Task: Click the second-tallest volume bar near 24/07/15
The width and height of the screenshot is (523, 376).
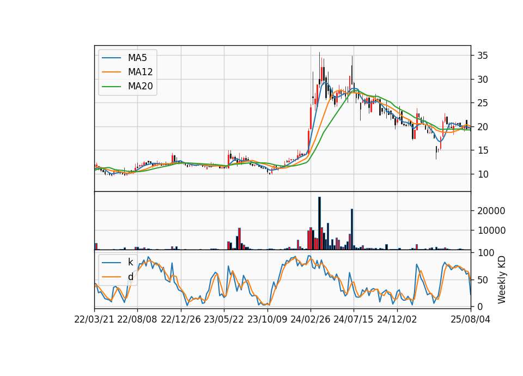Action: coord(352,229)
